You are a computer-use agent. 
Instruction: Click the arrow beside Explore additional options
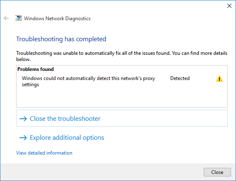click(23, 138)
